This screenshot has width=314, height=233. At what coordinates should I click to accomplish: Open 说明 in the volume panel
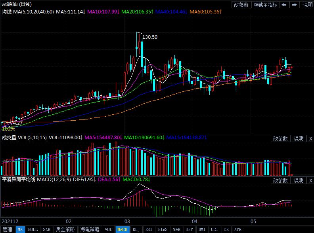tap(299, 138)
